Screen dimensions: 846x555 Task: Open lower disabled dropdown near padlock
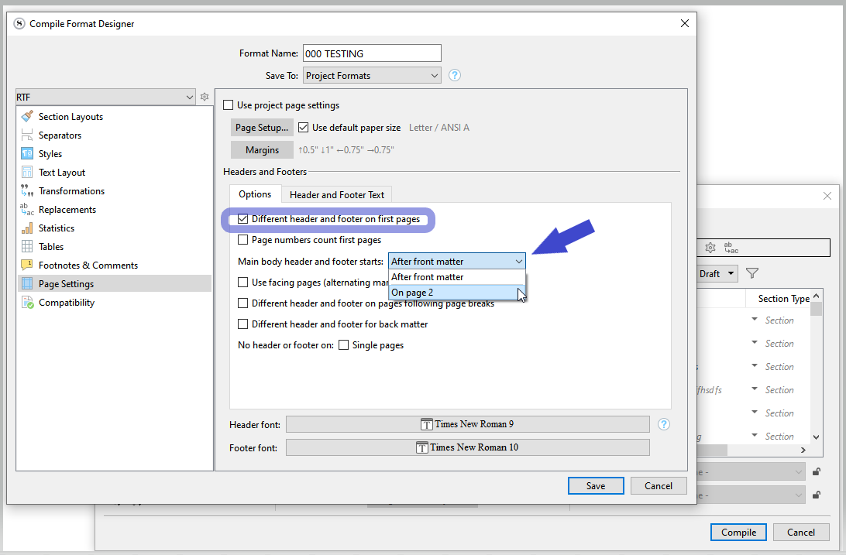click(751, 495)
